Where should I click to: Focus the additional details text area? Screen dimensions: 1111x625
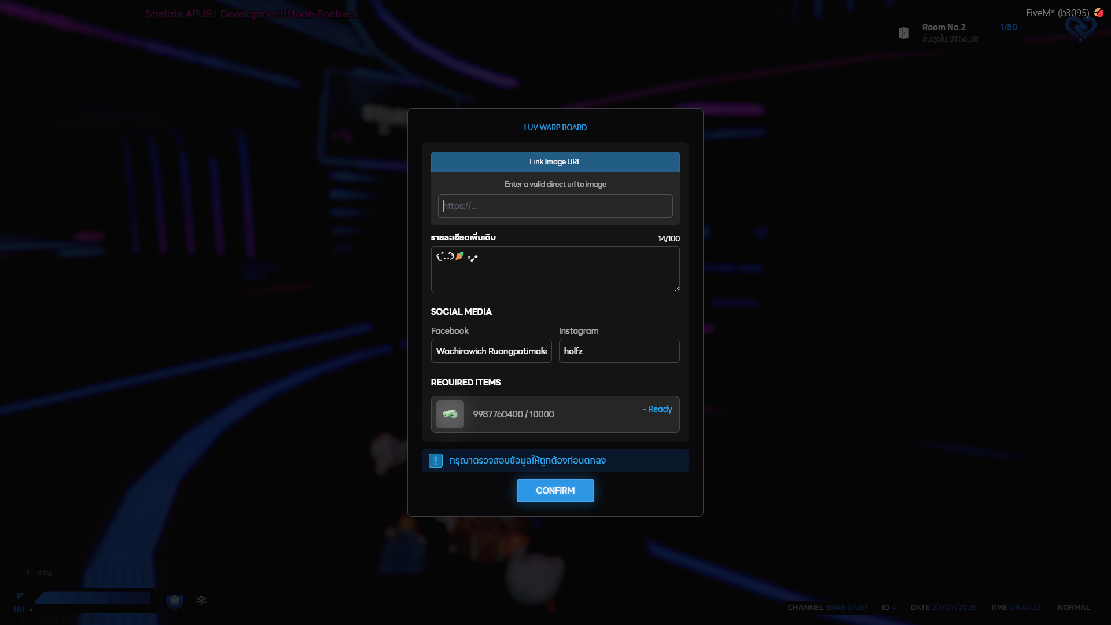(x=555, y=269)
